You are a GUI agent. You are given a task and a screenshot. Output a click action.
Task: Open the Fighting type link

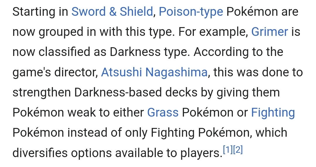coord(273,112)
